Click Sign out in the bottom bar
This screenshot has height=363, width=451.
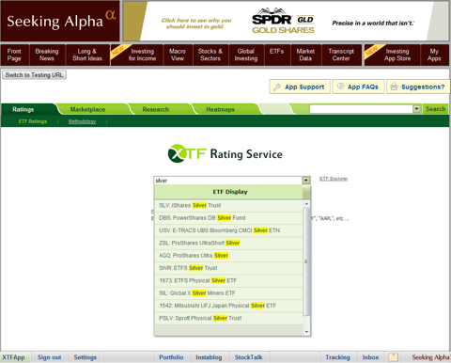tap(50, 357)
